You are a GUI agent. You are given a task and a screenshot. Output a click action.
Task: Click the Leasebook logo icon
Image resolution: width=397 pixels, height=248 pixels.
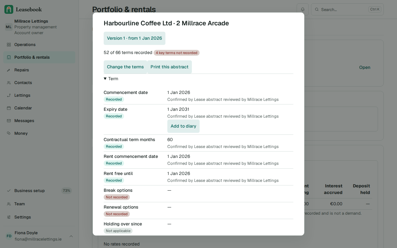[x=9, y=9]
